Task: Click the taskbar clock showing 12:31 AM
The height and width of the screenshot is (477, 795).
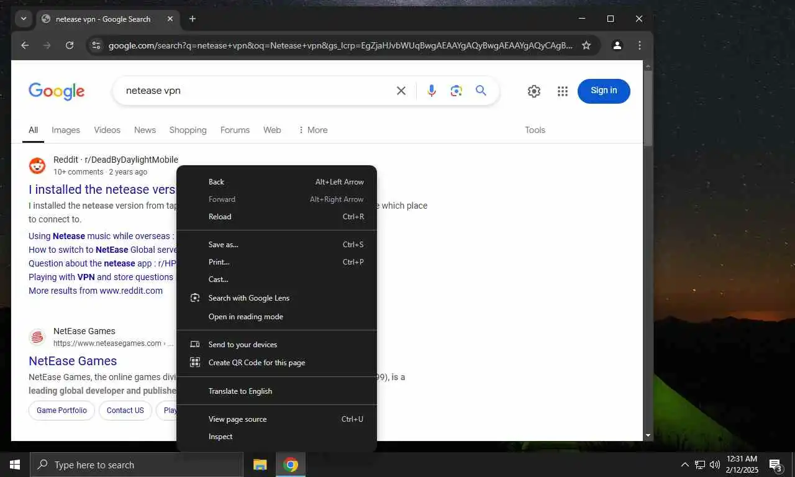Action: coord(742,465)
